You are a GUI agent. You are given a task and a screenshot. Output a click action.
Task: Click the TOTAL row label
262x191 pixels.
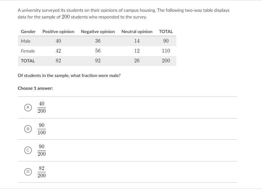28,61
